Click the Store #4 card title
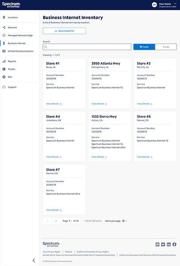Image resolution: width=180 pixels, height=266 pixels. point(53,116)
